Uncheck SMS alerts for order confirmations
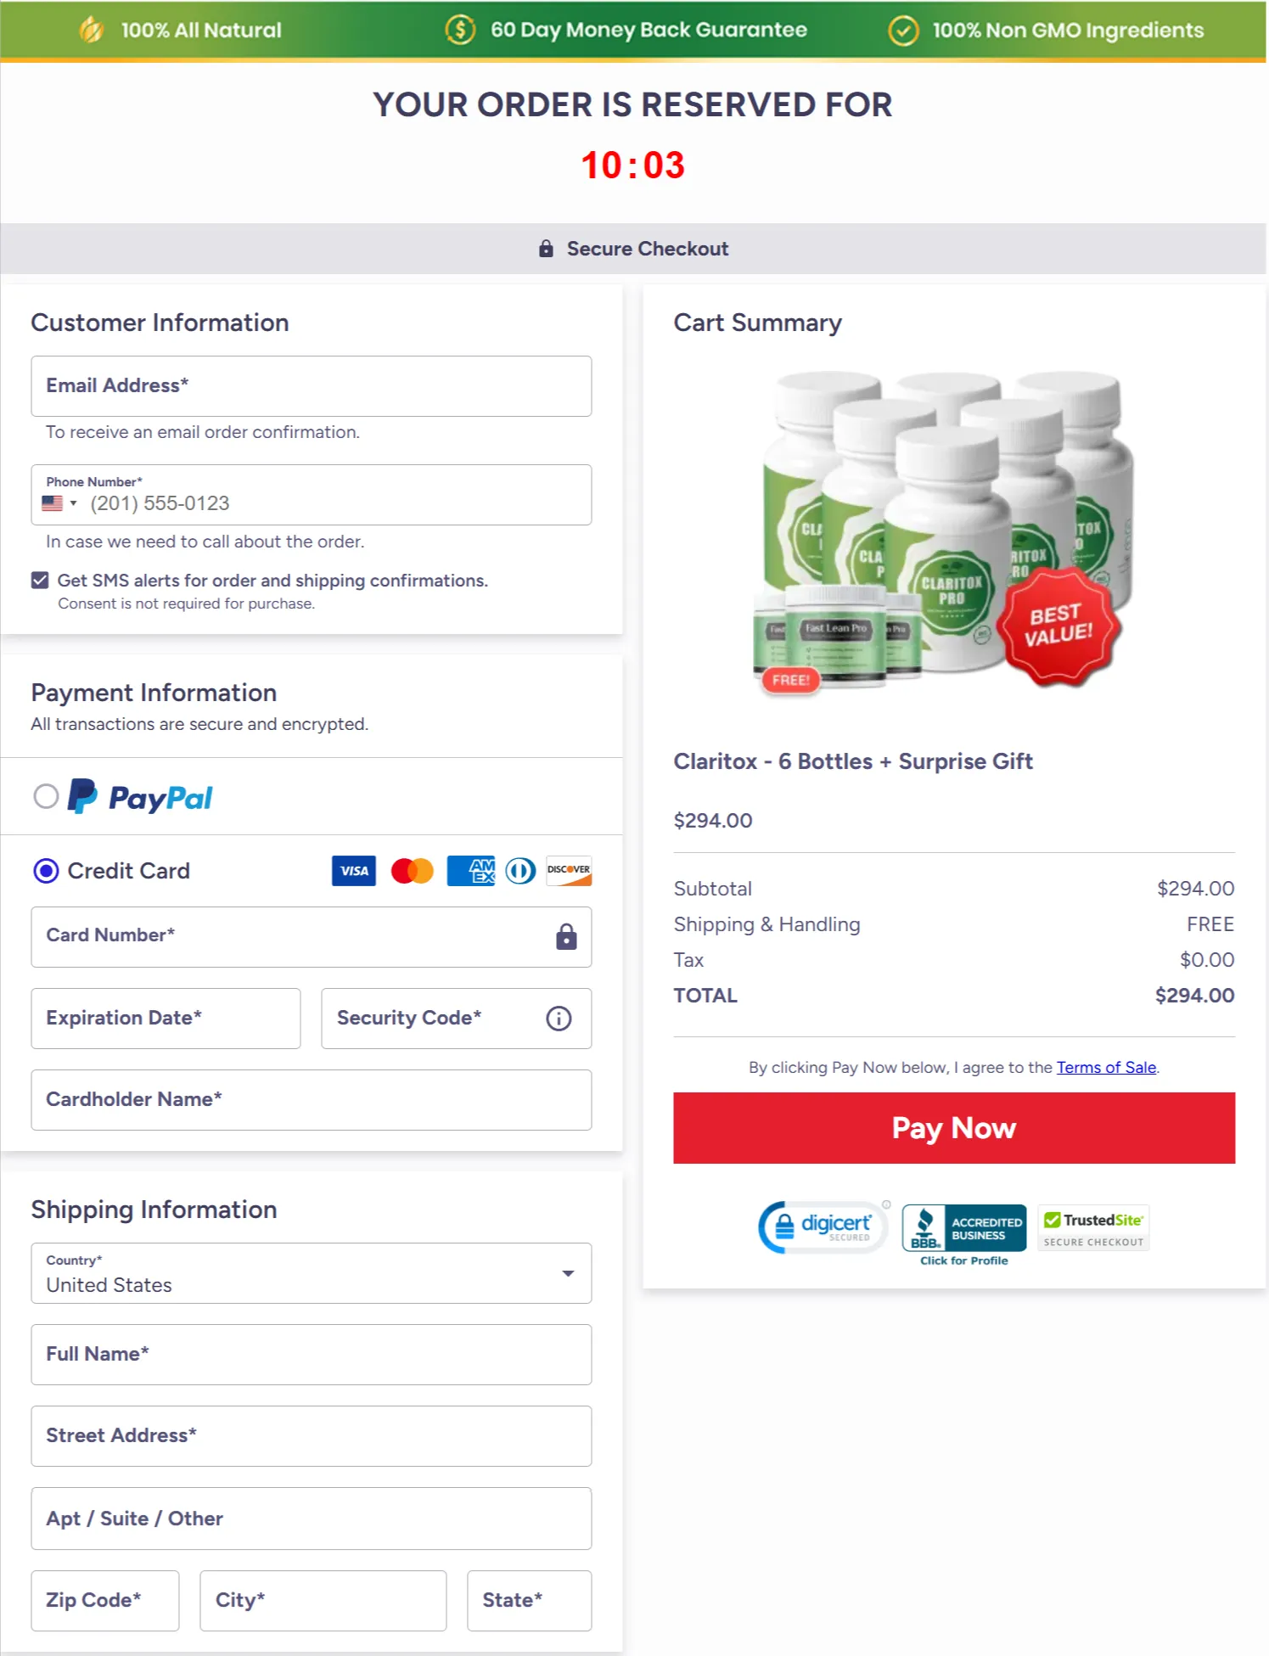Image resolution: width=1269 pixels, height=1656 pixels. click(38, 580)
